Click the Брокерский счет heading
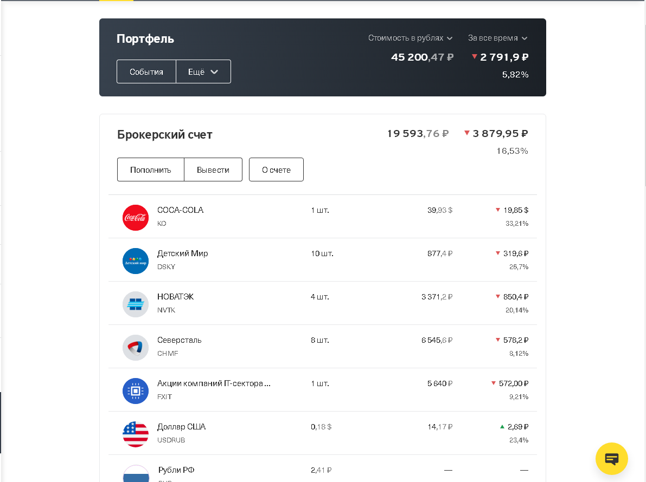This screenshot has width=646, height=482. (x=165, y=135)
